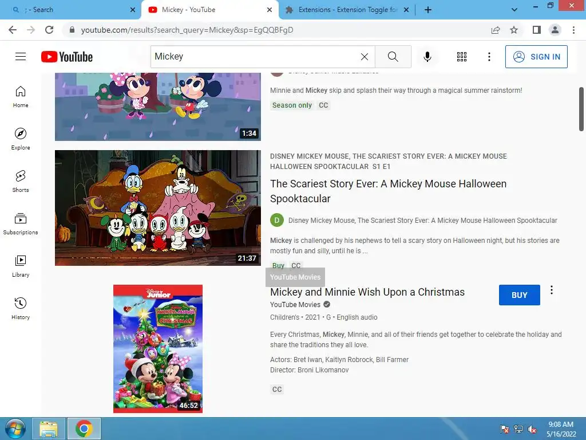Viewport: 586px width, 440px height.
Task: Click the green D channel avatar
Action: tap(277, 221)
